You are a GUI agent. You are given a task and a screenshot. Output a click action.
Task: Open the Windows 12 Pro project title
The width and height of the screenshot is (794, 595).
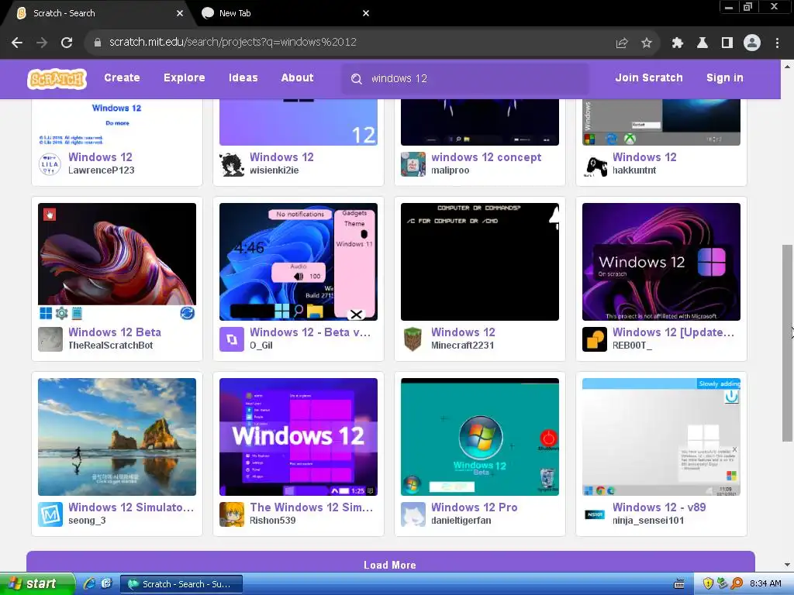[x=474, y=507]
